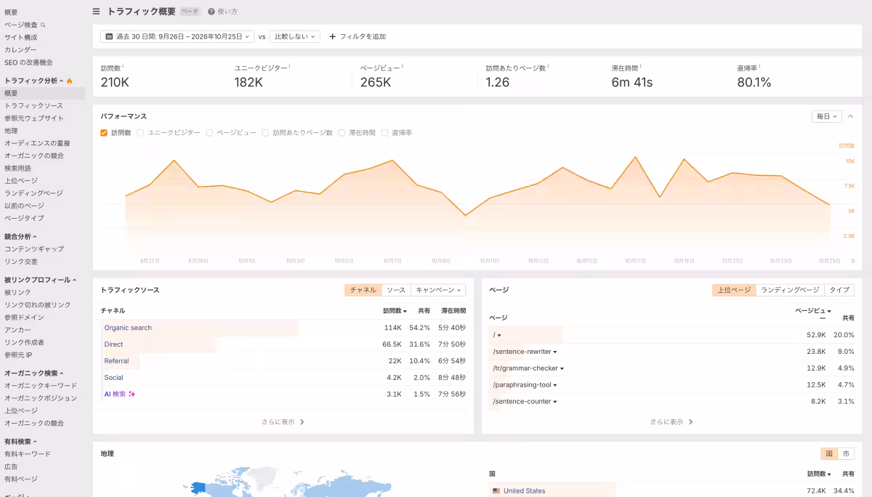Viewport: 872px width, 497px height.
Task: Tick the 滞在時間 chart checkbox
Action: point(342,133)
